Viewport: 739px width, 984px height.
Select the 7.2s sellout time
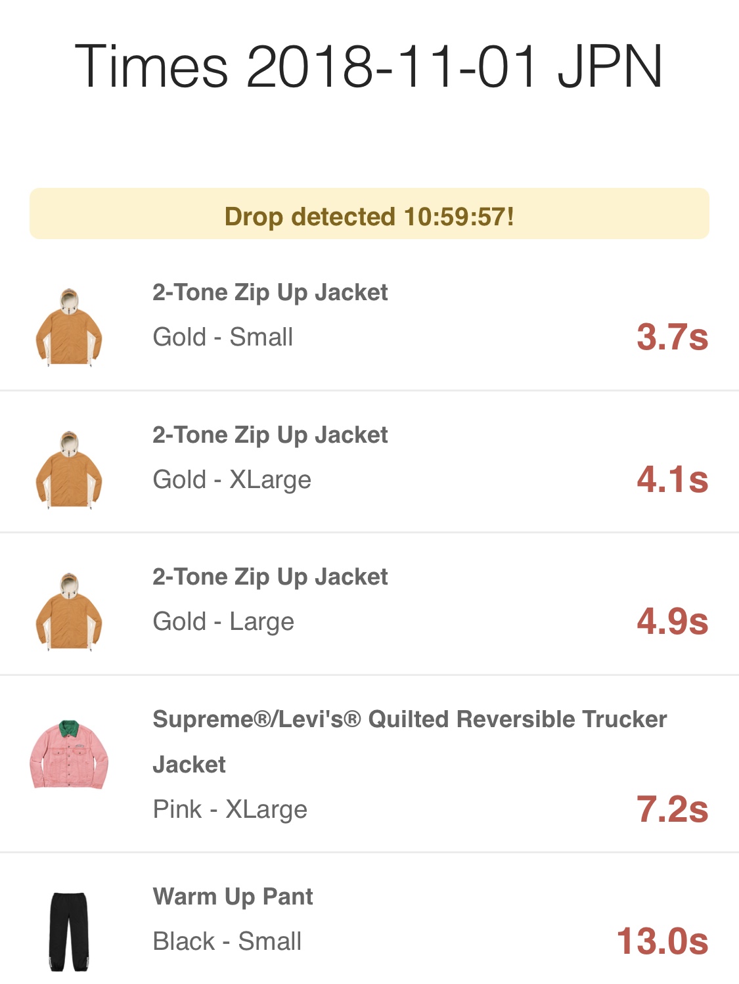pos(672,809)
